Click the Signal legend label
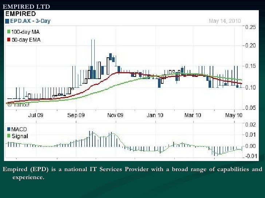Image resolution: width=265 pixels, height=198 pixels. [20, 136]
